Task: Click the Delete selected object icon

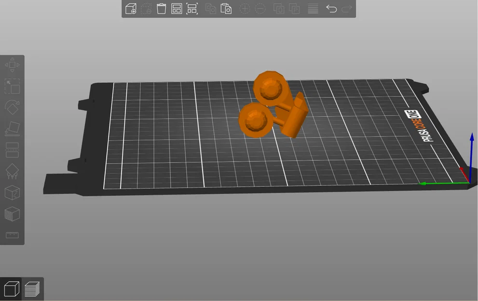Action: pyautogui.click(x=146, y=9)
